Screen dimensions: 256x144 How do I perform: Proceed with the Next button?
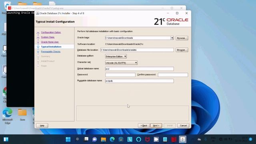pos(156,126)
